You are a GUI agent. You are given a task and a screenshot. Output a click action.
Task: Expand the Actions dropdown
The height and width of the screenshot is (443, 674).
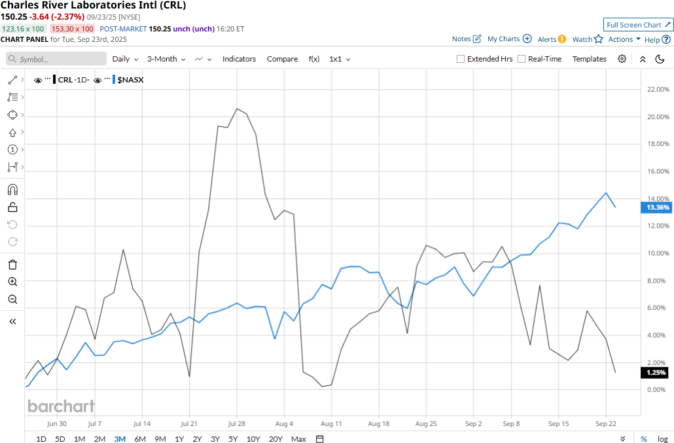[x=624, y=39]
